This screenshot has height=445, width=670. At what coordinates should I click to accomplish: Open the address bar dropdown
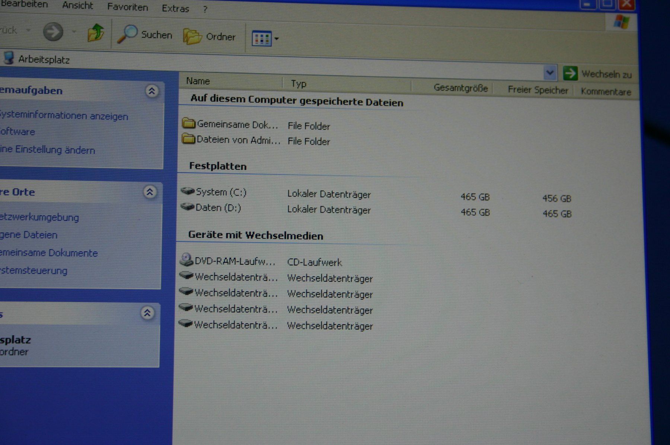click(x=549, y=73)
